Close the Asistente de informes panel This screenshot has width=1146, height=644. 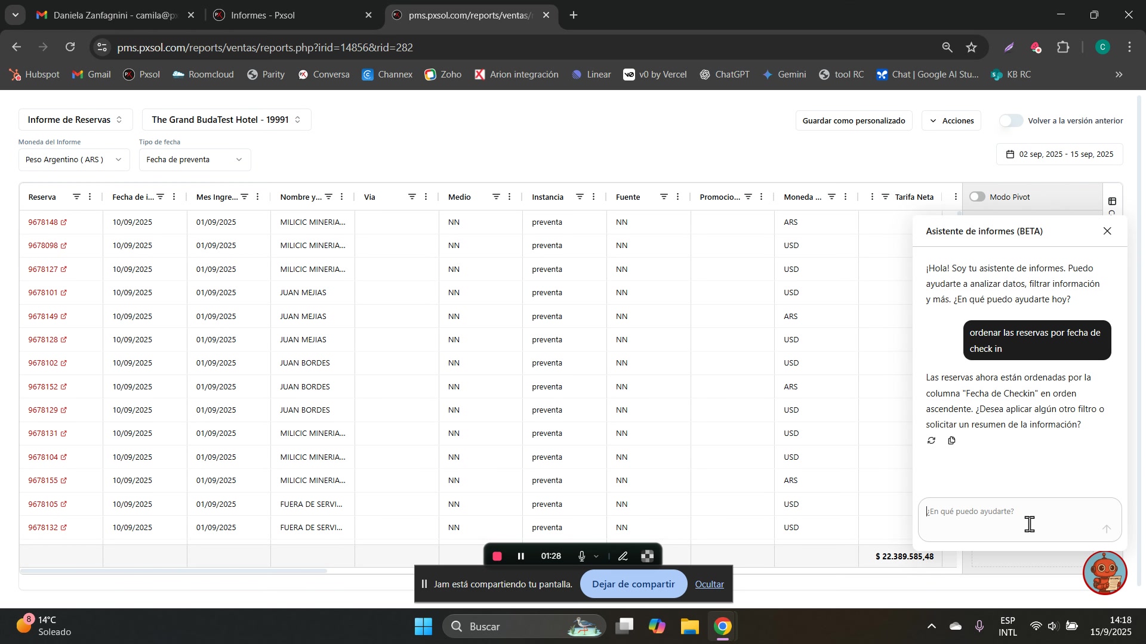1107,231
